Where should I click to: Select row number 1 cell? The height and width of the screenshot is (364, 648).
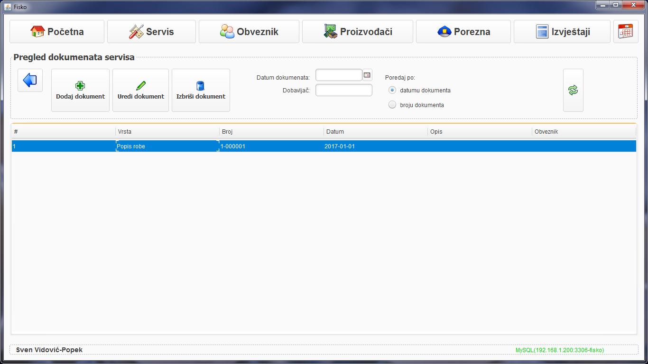[64, 146]
